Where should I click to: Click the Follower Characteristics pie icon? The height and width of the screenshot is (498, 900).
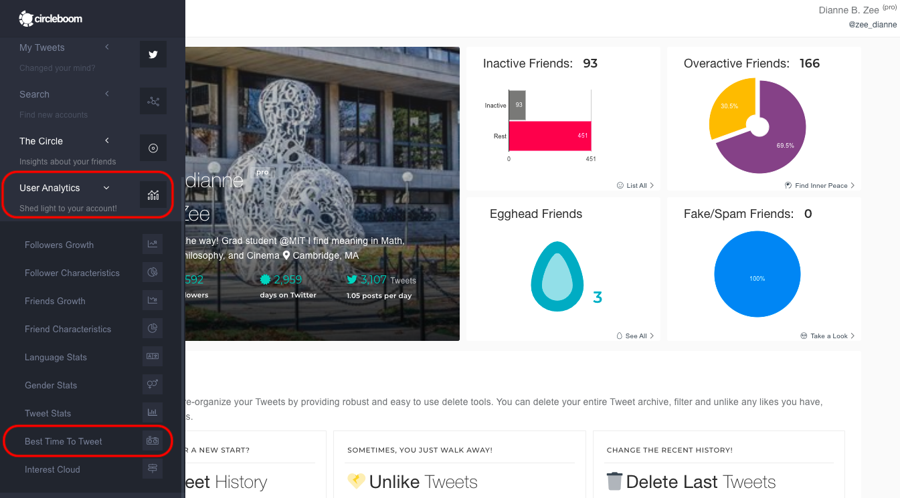(153, 273)
